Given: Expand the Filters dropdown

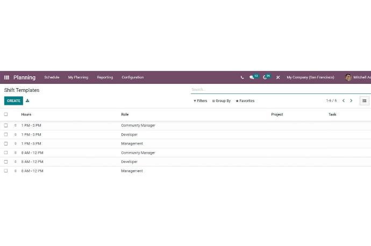Looking at the screenshot, I should [200, 101].
